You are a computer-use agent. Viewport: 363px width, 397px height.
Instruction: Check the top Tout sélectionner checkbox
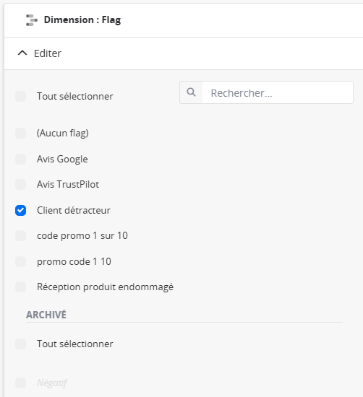pos(20,97)
